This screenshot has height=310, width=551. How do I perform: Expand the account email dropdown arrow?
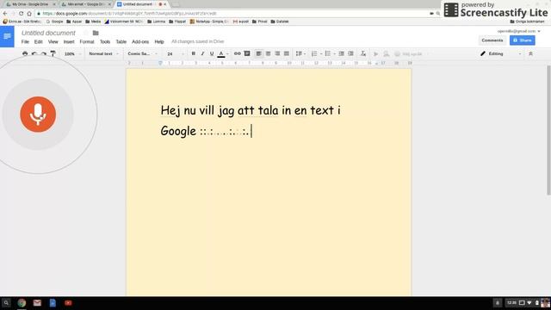click(539, 31)
